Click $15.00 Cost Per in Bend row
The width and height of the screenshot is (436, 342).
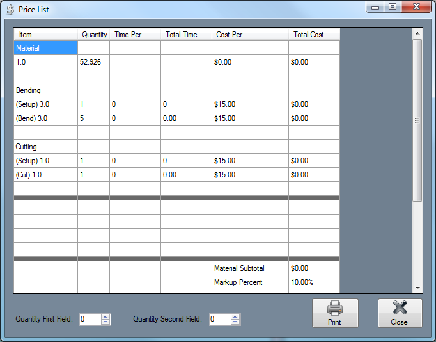[x=250, y=118]
